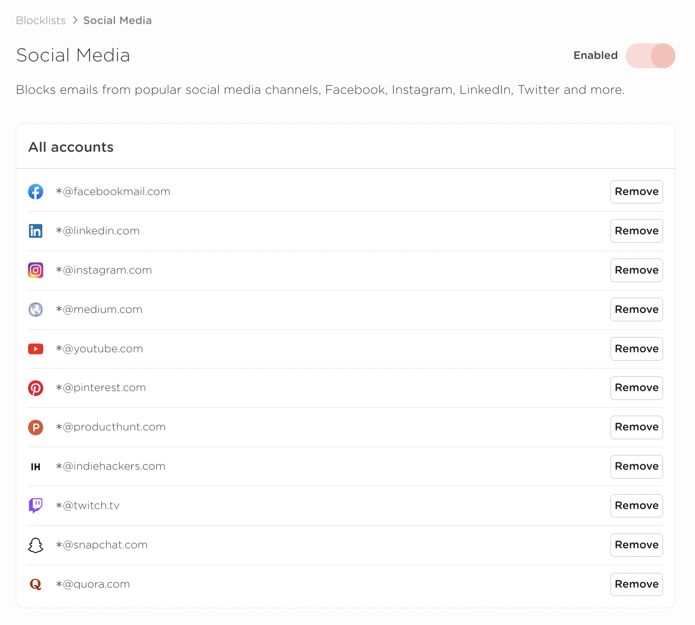Click the medium.com globe icon
695x625 pixels.
point(35,310)
